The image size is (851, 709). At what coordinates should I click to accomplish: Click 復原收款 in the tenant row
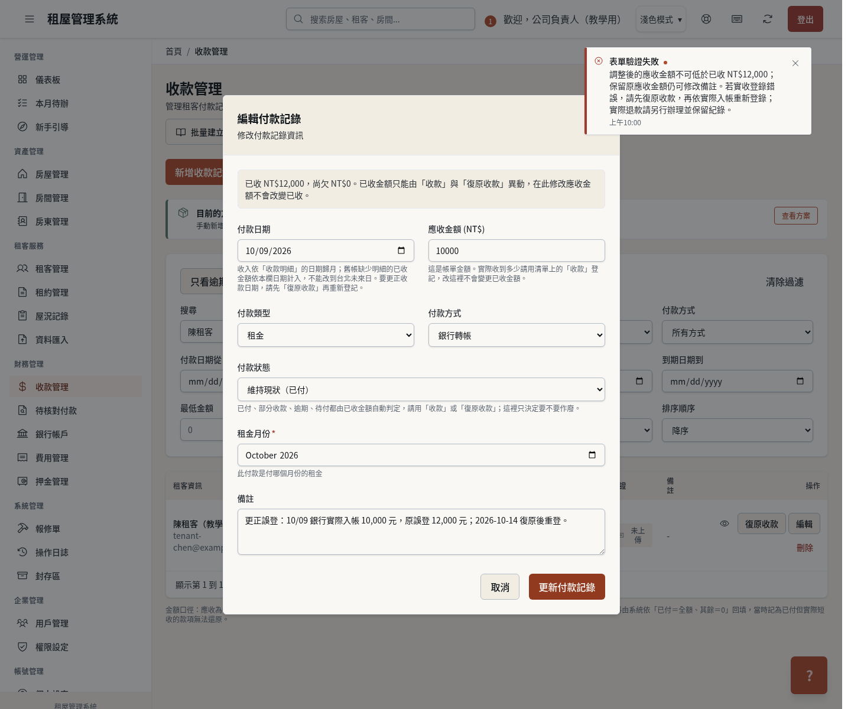click(x=762, y=523)
